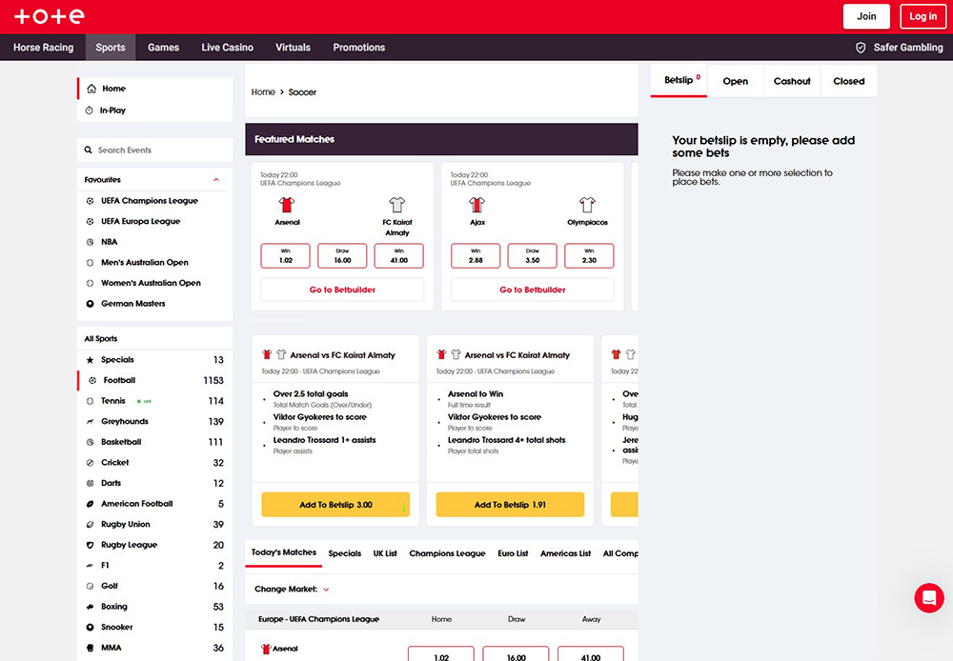This screenshot has height=661, width=953.
Task: Click the Arsenal red shirt in Featured Matches
Action: tap(287, 205)
